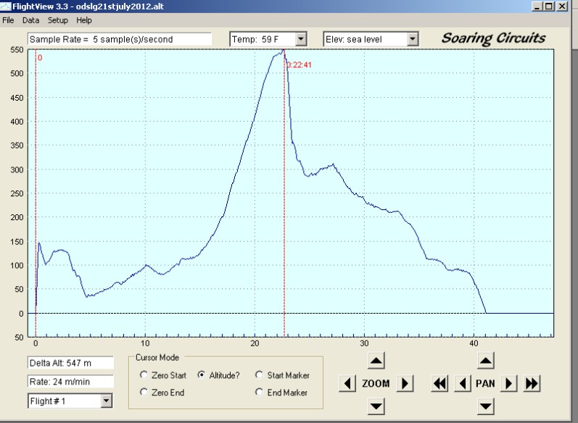Open the Help menu
Image resolution: width=578 pixels, height=423 pixels.
coord(84,20)
